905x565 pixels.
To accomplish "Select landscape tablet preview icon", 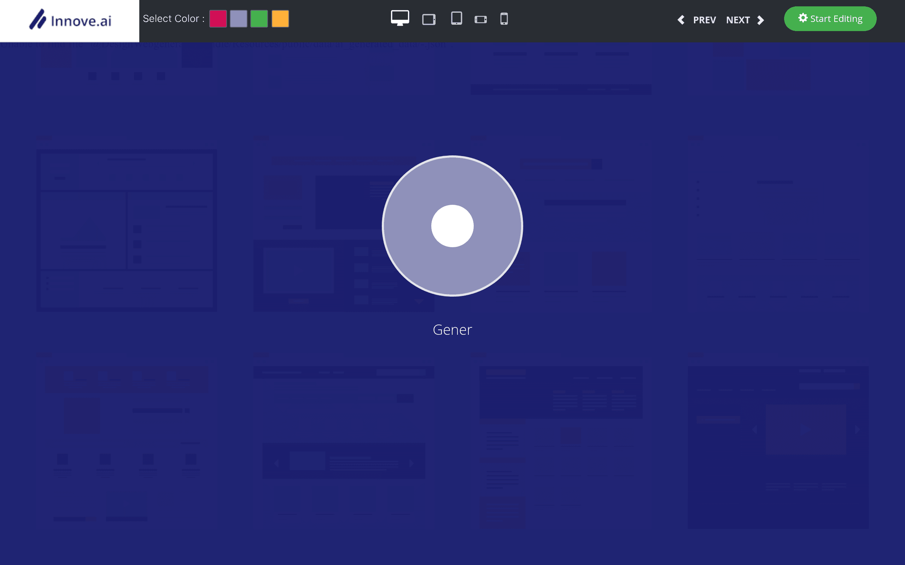I will point(429,19).
